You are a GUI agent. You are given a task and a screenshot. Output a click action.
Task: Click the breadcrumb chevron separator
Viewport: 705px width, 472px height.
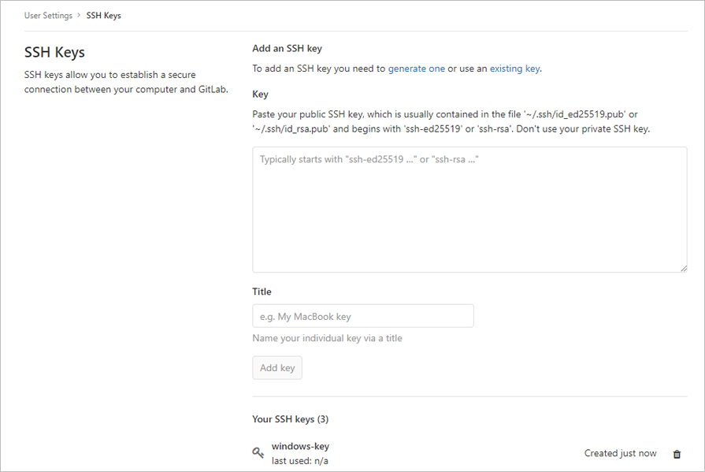(x=79, y=15)
